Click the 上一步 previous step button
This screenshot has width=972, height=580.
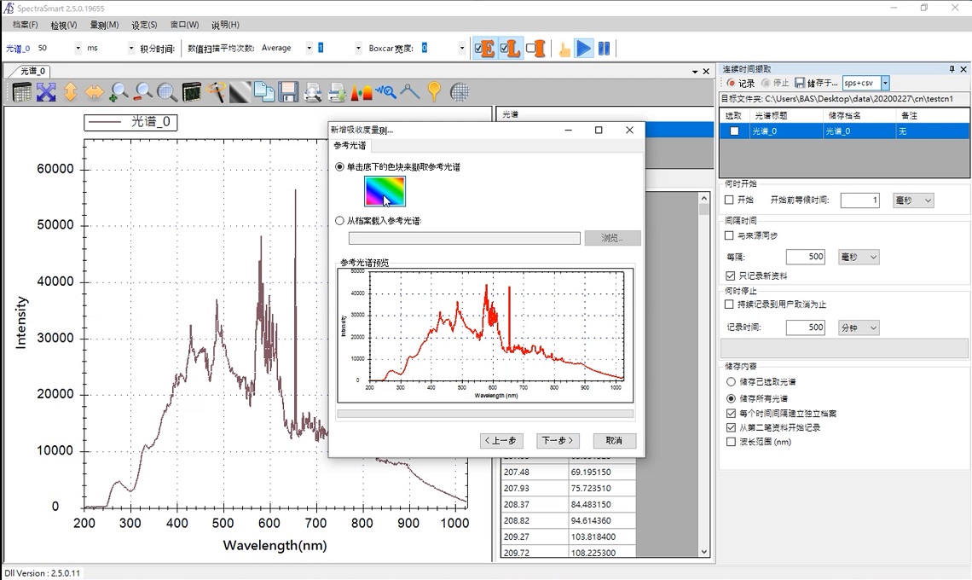pos(500,440)
